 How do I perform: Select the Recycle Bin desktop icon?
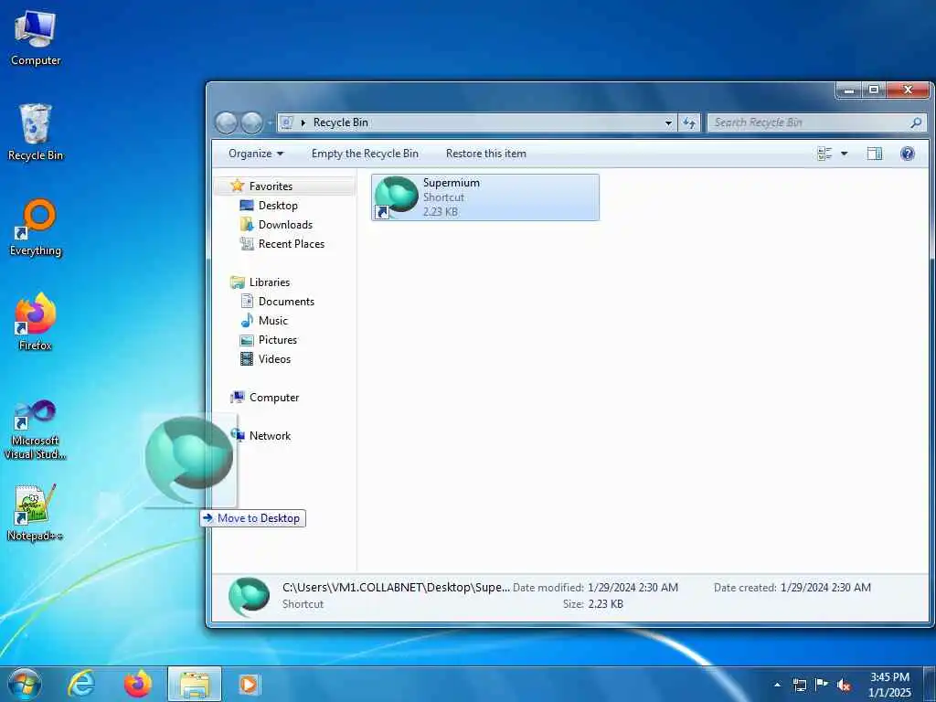tap(36, 133)
